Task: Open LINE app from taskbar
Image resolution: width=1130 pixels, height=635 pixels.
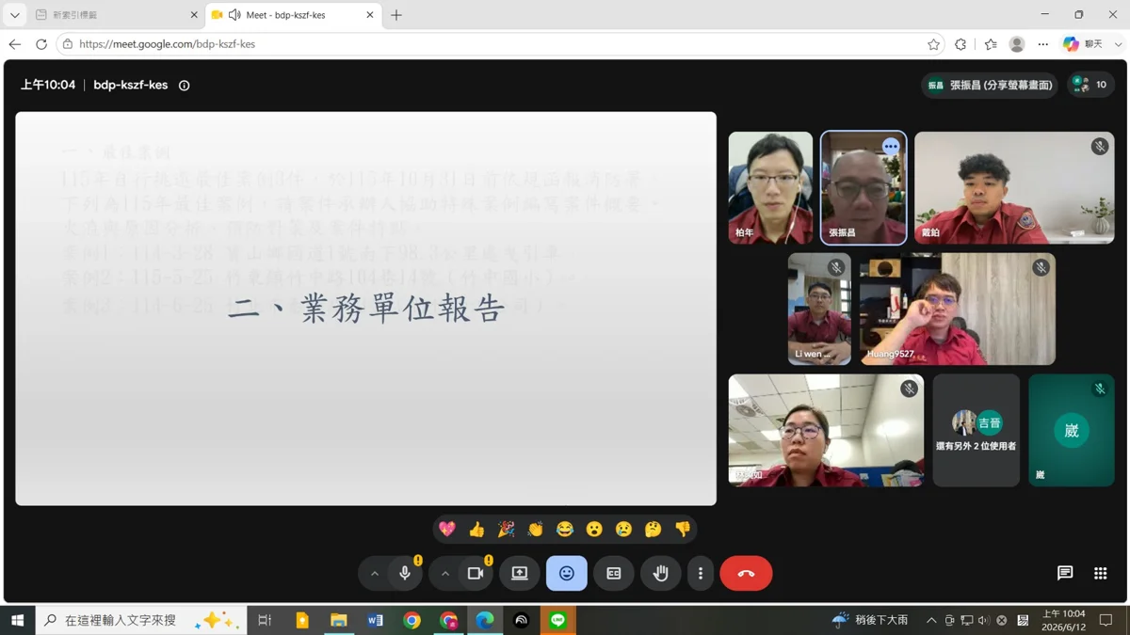Action: [558, 620]
